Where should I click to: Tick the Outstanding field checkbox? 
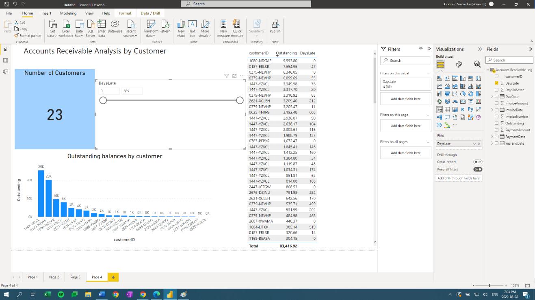[x=496, y=123]
